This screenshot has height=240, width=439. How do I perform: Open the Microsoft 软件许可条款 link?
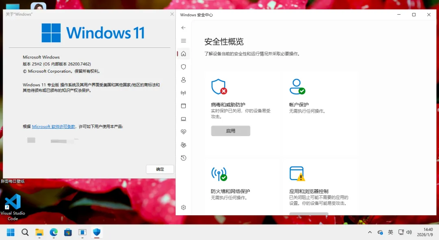click(x=54, y=127)
